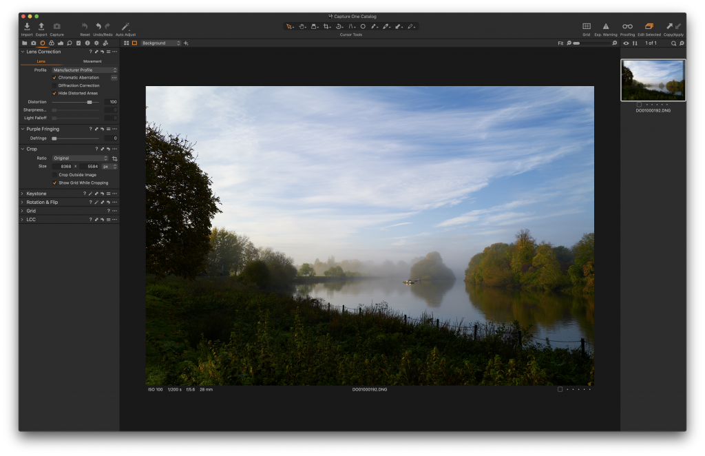This screenshot has width=705, height=456.
Task: Open the Details magnifier tool tab
Action: tap(70, 43)
